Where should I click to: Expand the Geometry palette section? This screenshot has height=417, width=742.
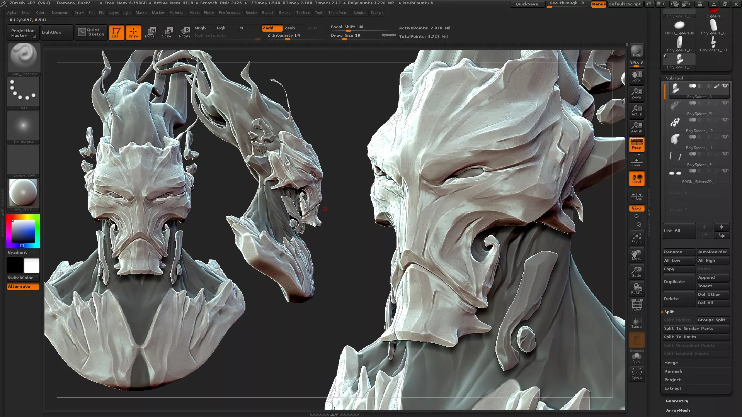[x=677, y=401]
